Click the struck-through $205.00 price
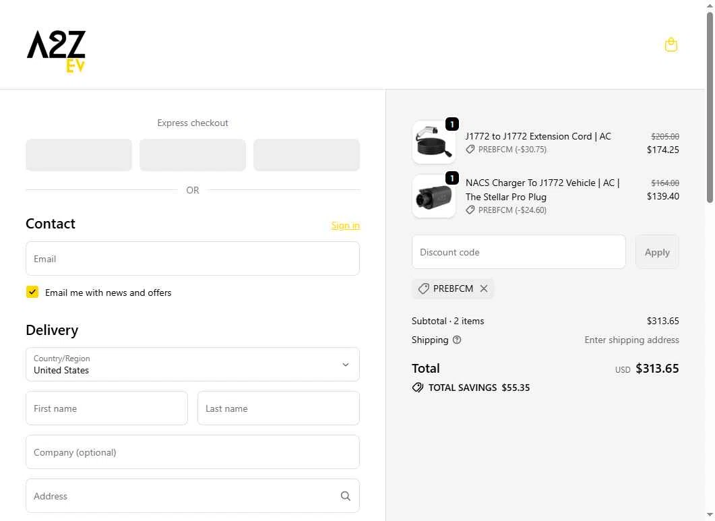715x521 pixels. 665,136
